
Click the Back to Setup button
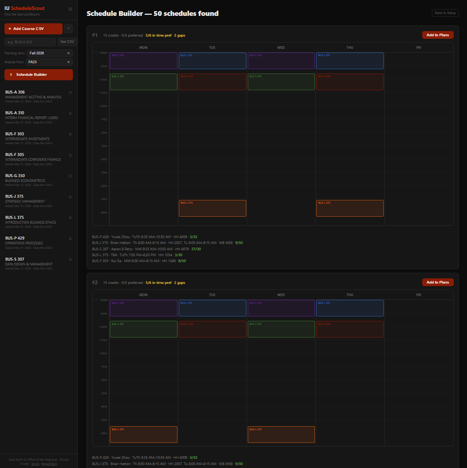tap(445, 13)
